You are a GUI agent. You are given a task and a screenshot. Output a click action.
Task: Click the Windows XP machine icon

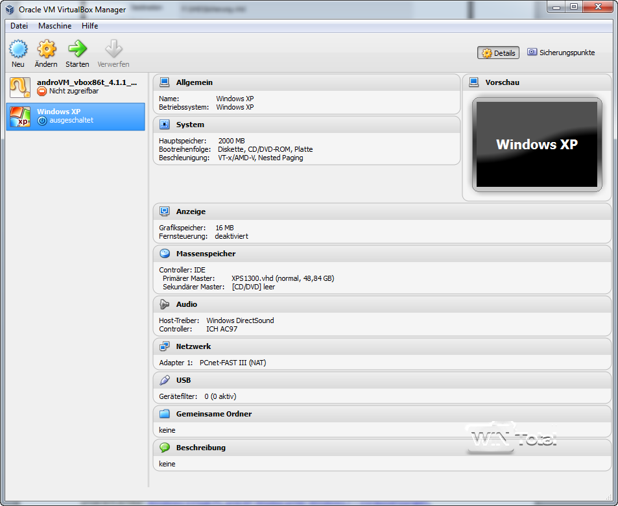point(19,116)
